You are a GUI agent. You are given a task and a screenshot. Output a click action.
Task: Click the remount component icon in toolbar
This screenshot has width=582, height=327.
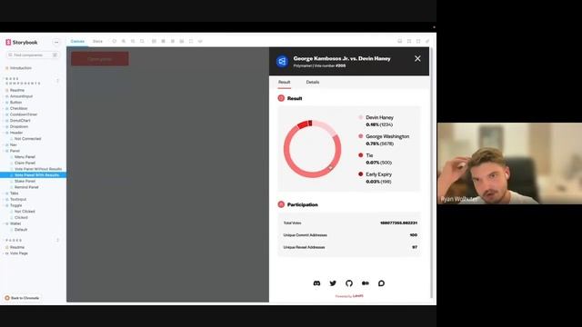[x=115, y=41]
